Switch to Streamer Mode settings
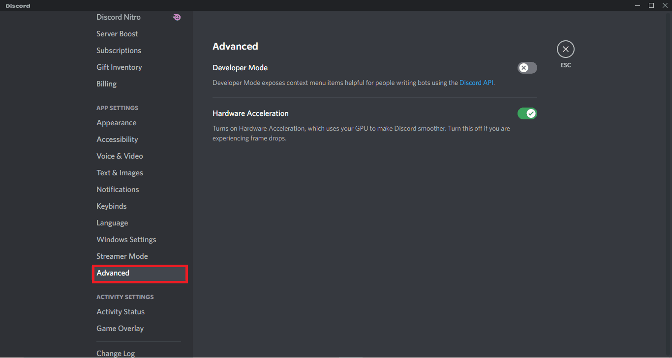 (122, 256)
